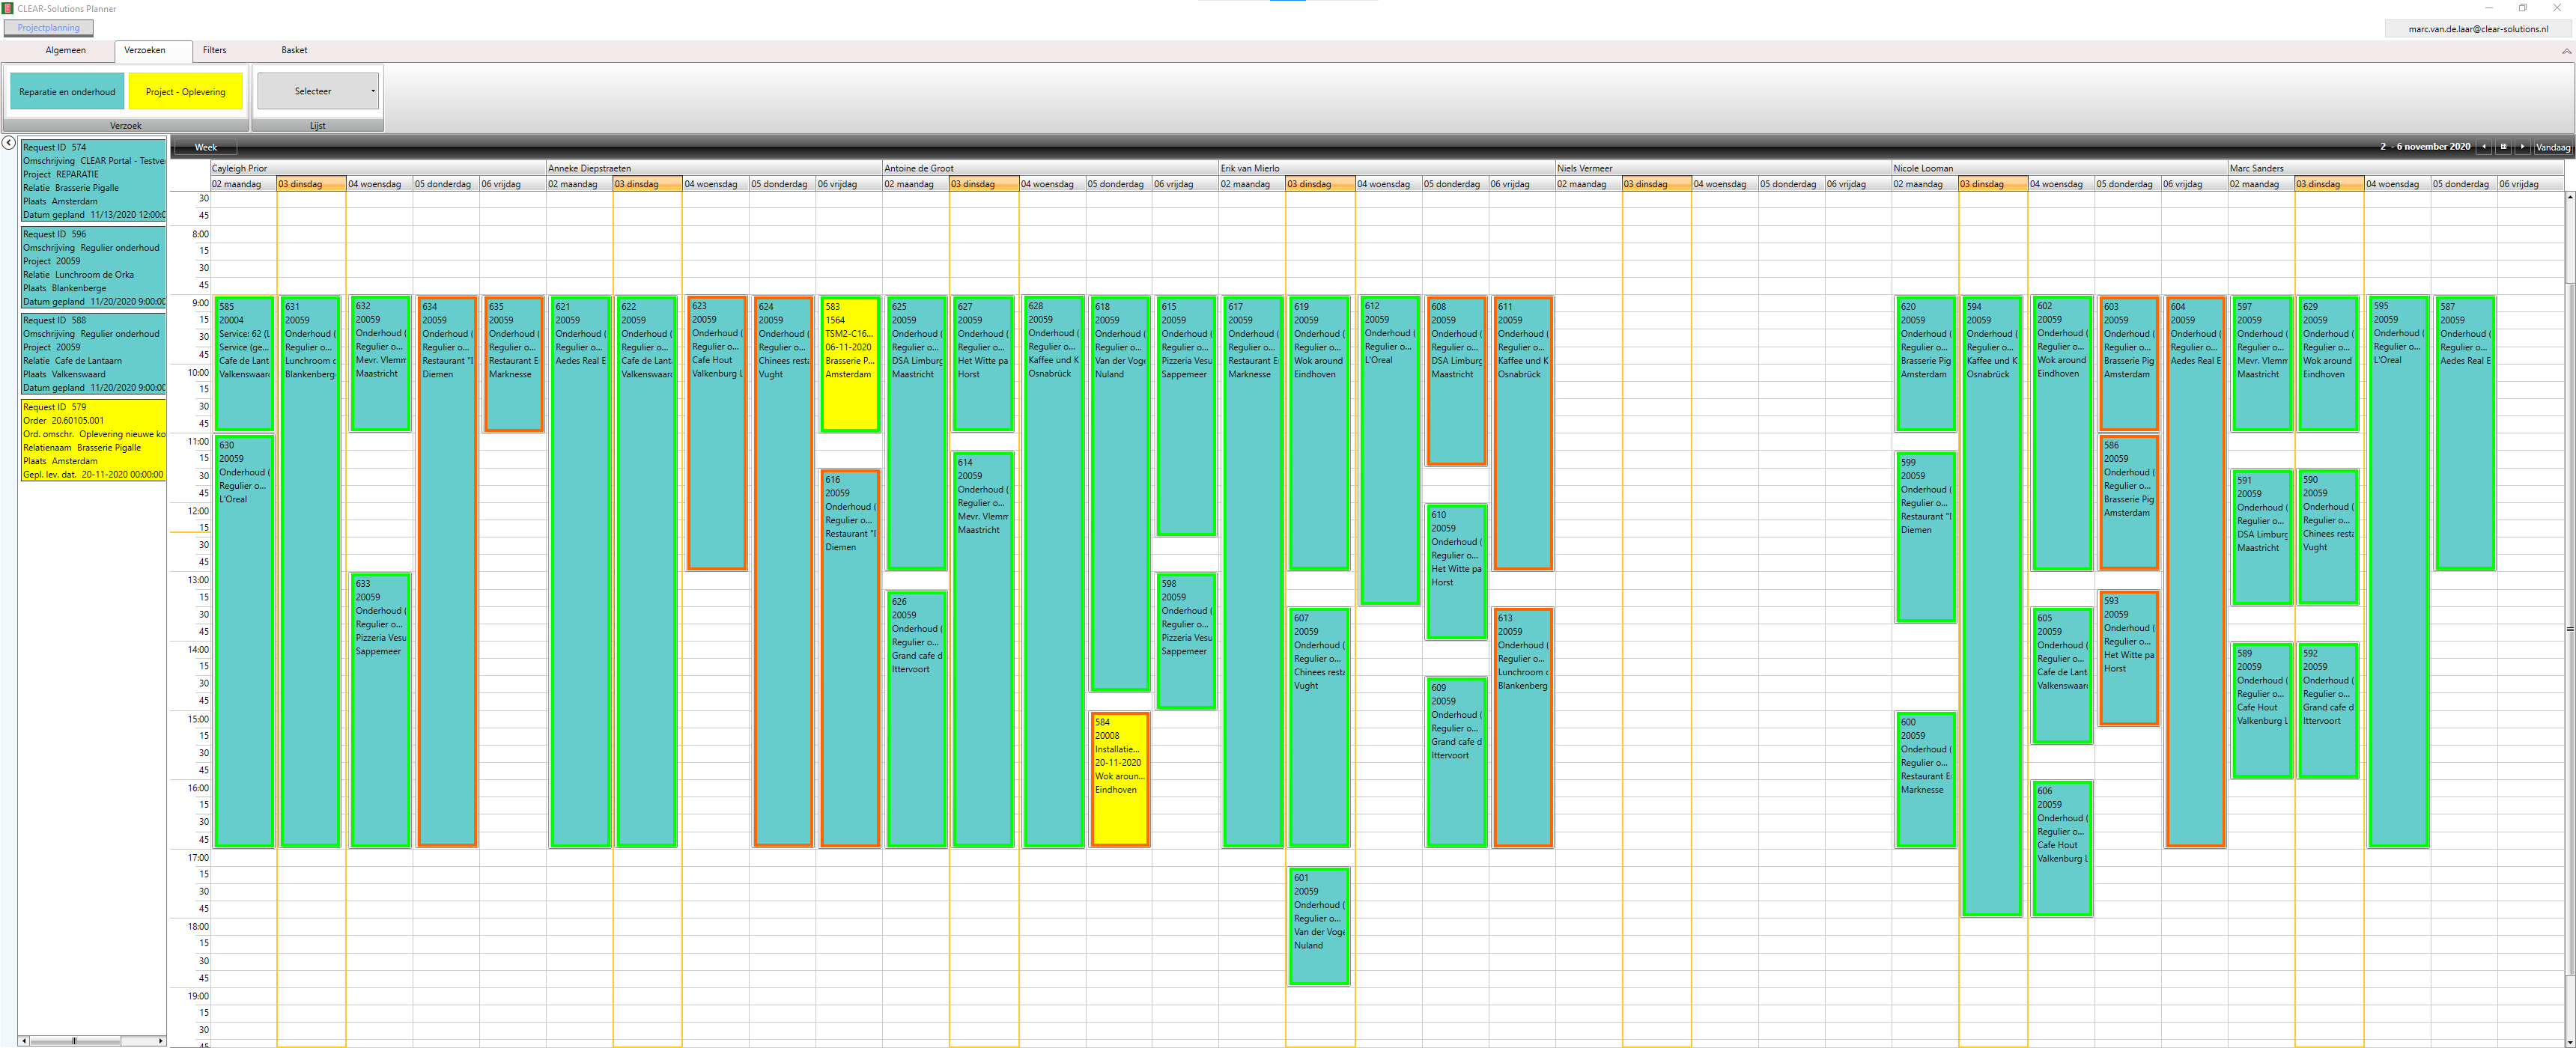The height and width of the screenshot is (1048, 2576).
Task: Open appointment 587 Aedes Real Estate
Action: [2465, 433]
